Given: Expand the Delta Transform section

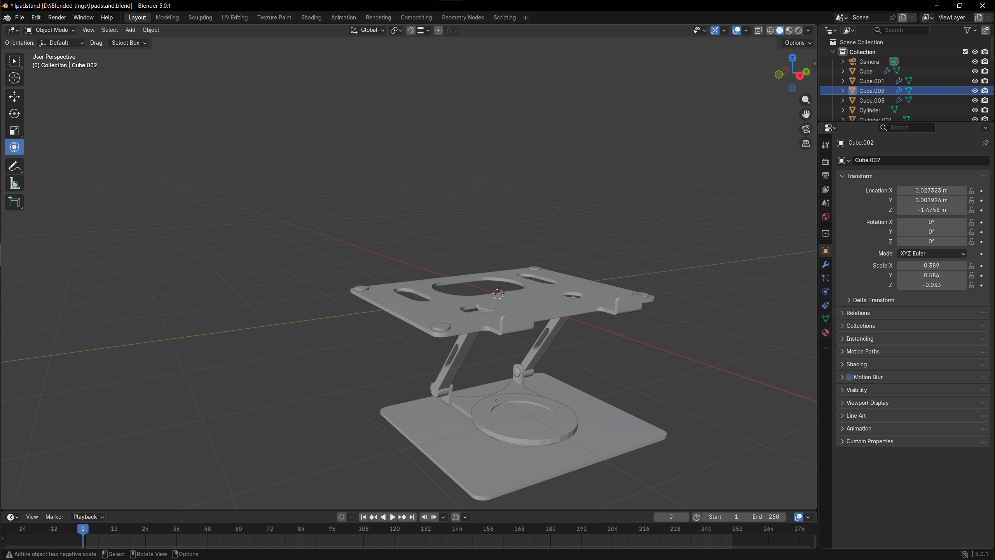Looking at the screenshot, I should 873,300.
